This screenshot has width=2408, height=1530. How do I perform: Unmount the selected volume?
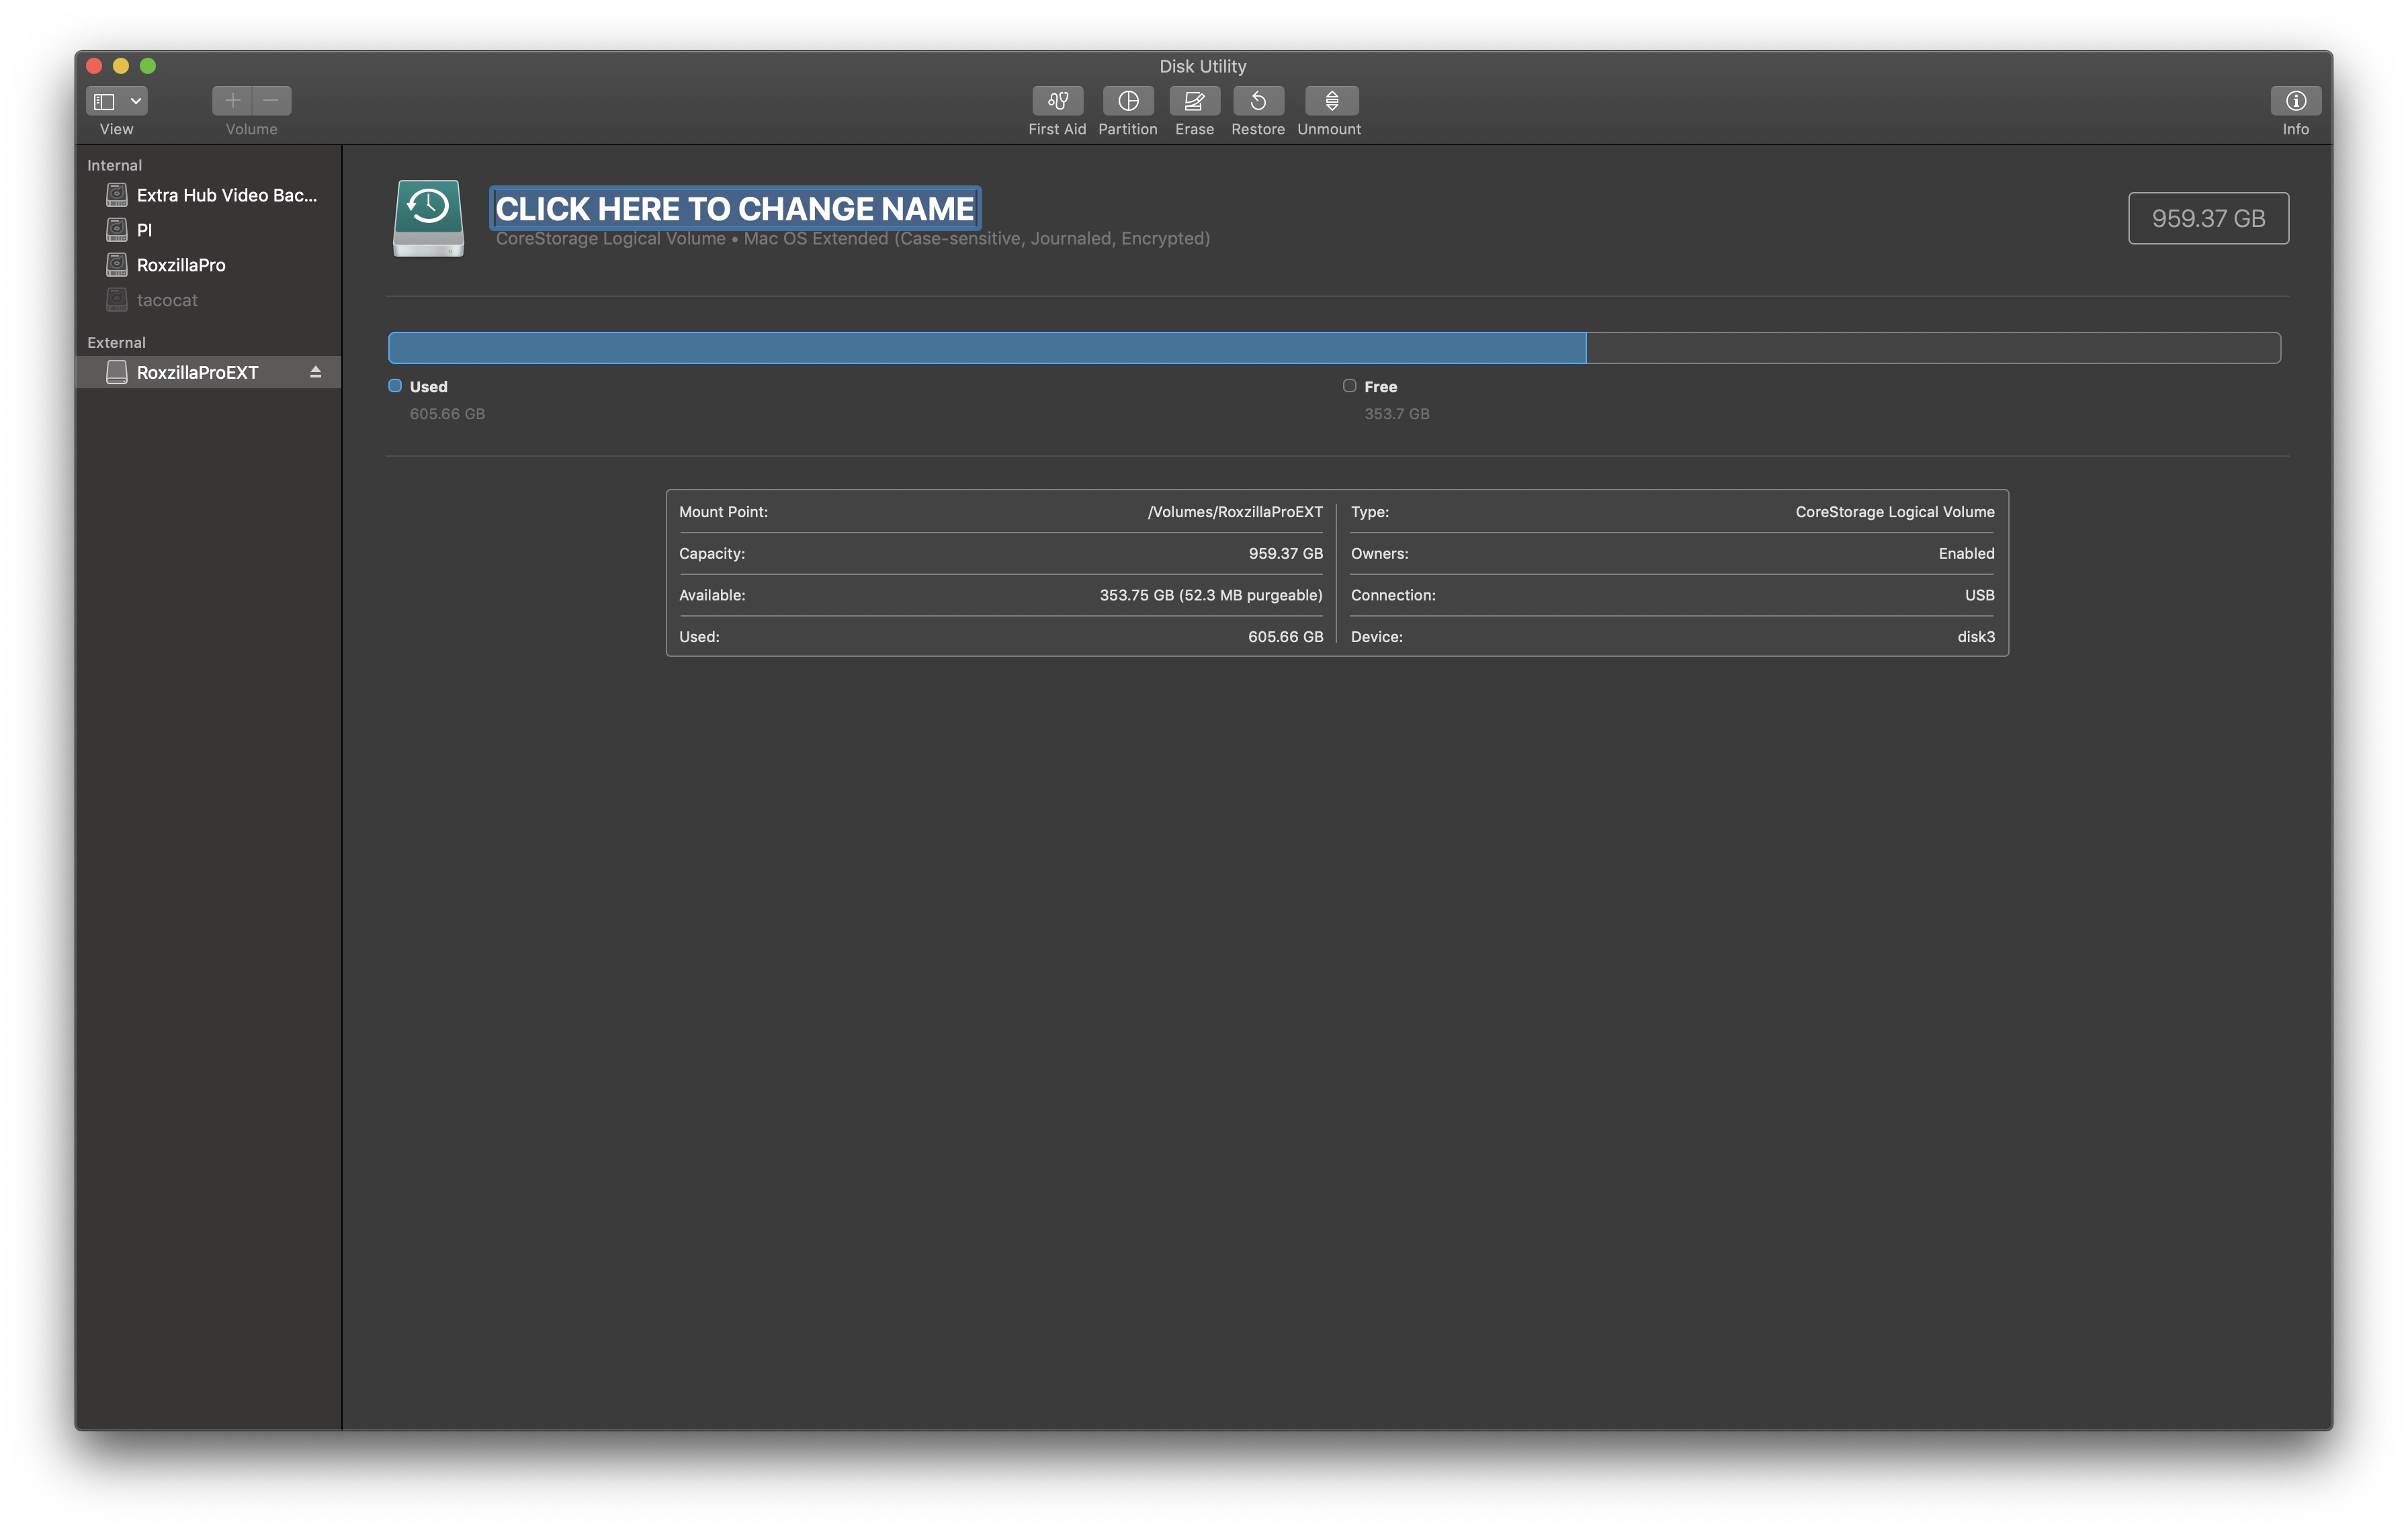point(1331,101)
